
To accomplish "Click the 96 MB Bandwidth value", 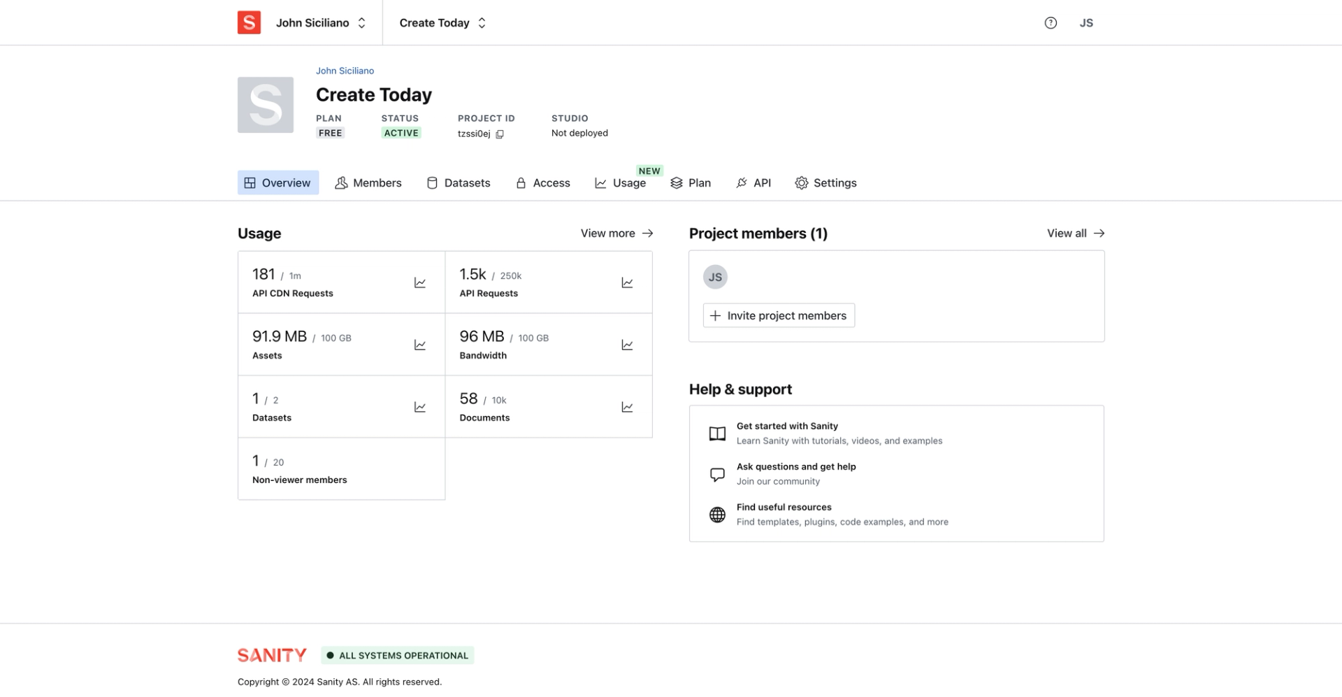I will 482,336.
